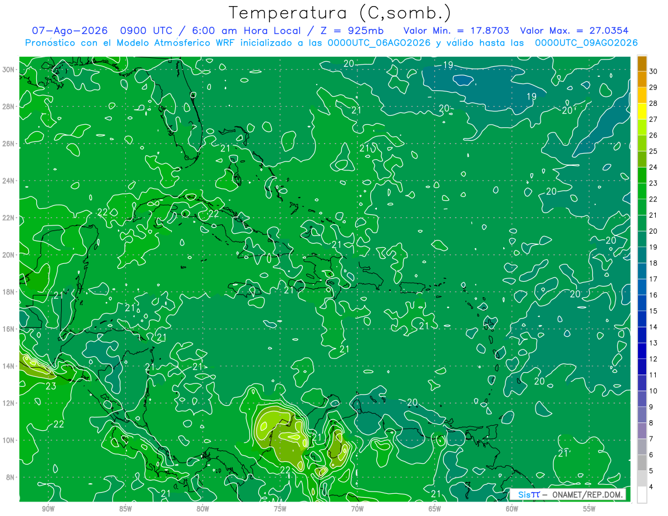668x516 pixels.
Task: Click the legend label "15"
Action: (x=654, y=311)
